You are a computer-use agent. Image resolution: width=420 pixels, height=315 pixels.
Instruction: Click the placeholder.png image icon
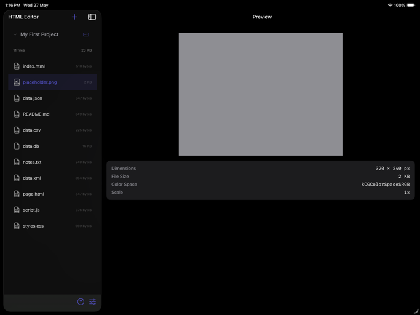pyautogui.click(x=17, y=82)
